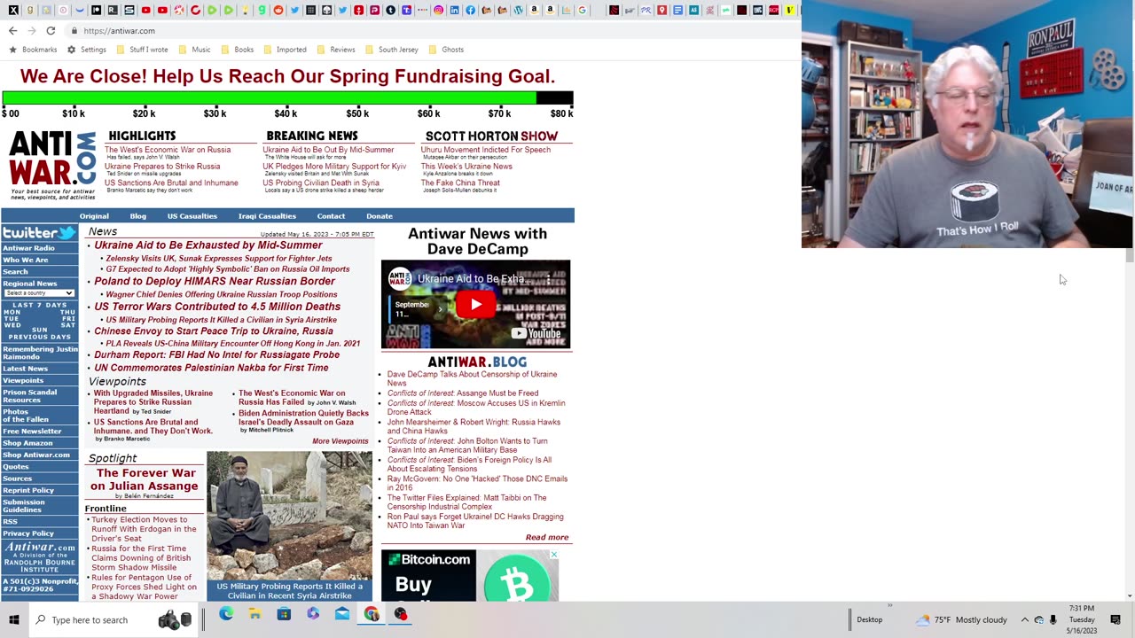Open Microsoft Store from taskbar
The height and width of the screenshot is (638, 1135).
click(284, 614)
